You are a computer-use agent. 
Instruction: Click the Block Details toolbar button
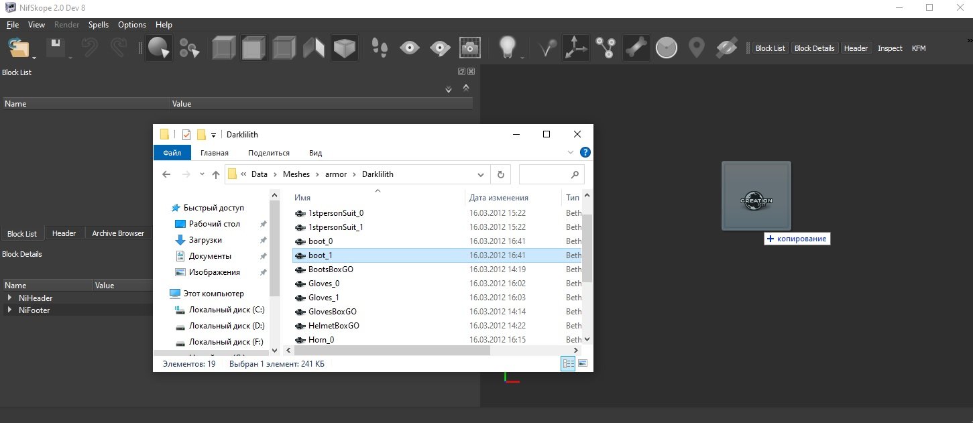[x=814, y=48]
